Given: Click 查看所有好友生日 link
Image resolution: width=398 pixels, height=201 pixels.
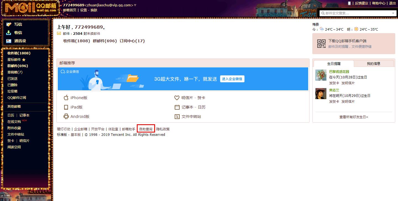Looking at the screenshot, I should (x=354, y=117).
